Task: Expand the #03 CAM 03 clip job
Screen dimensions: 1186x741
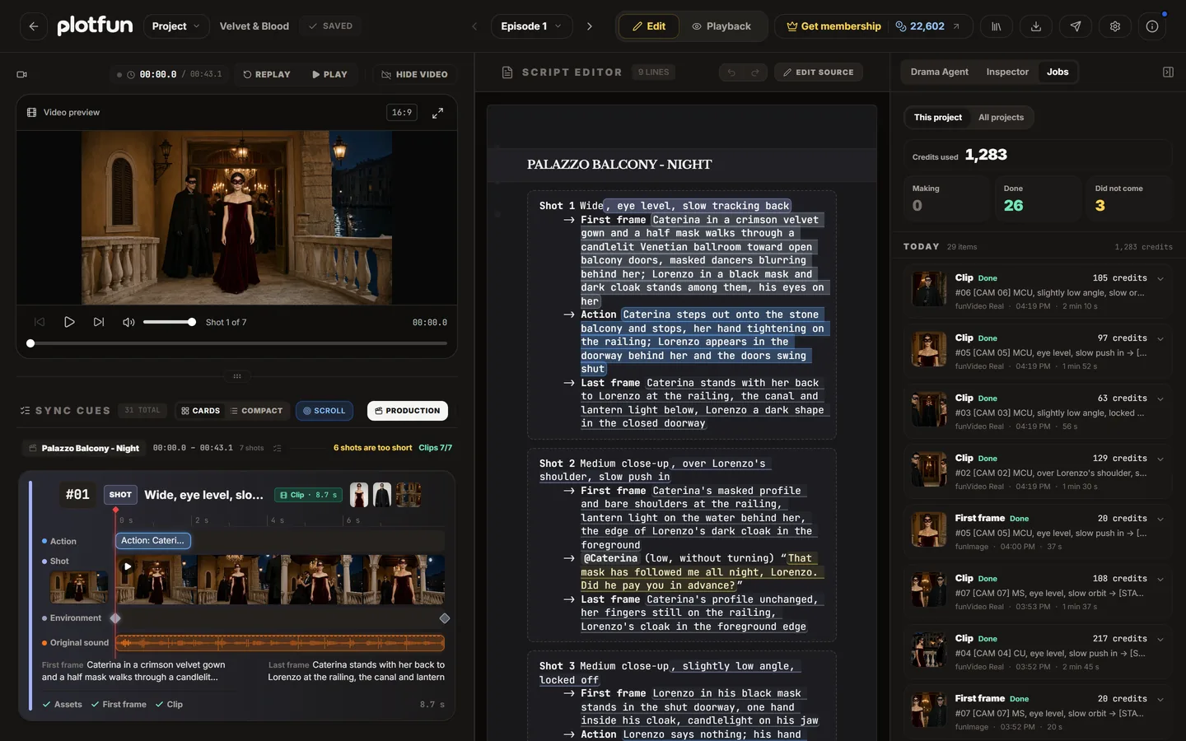Action: 1160,398
